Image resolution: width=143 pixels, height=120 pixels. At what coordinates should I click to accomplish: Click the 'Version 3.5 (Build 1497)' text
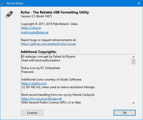36,16
